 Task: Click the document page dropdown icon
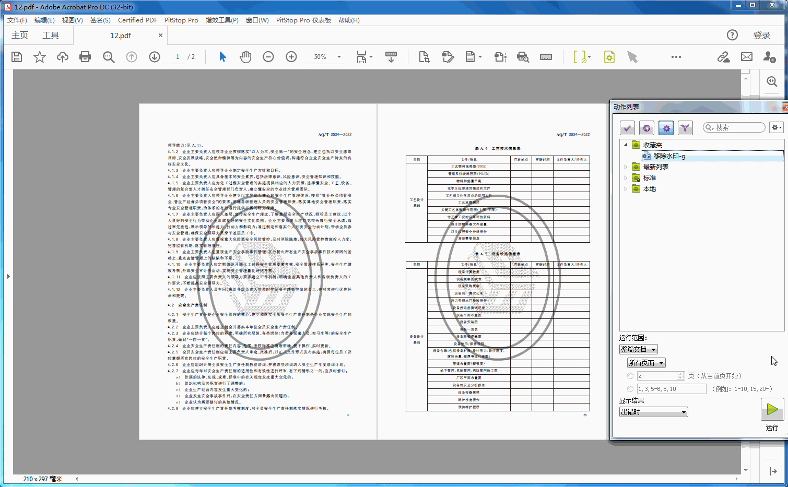coord(473,57)
